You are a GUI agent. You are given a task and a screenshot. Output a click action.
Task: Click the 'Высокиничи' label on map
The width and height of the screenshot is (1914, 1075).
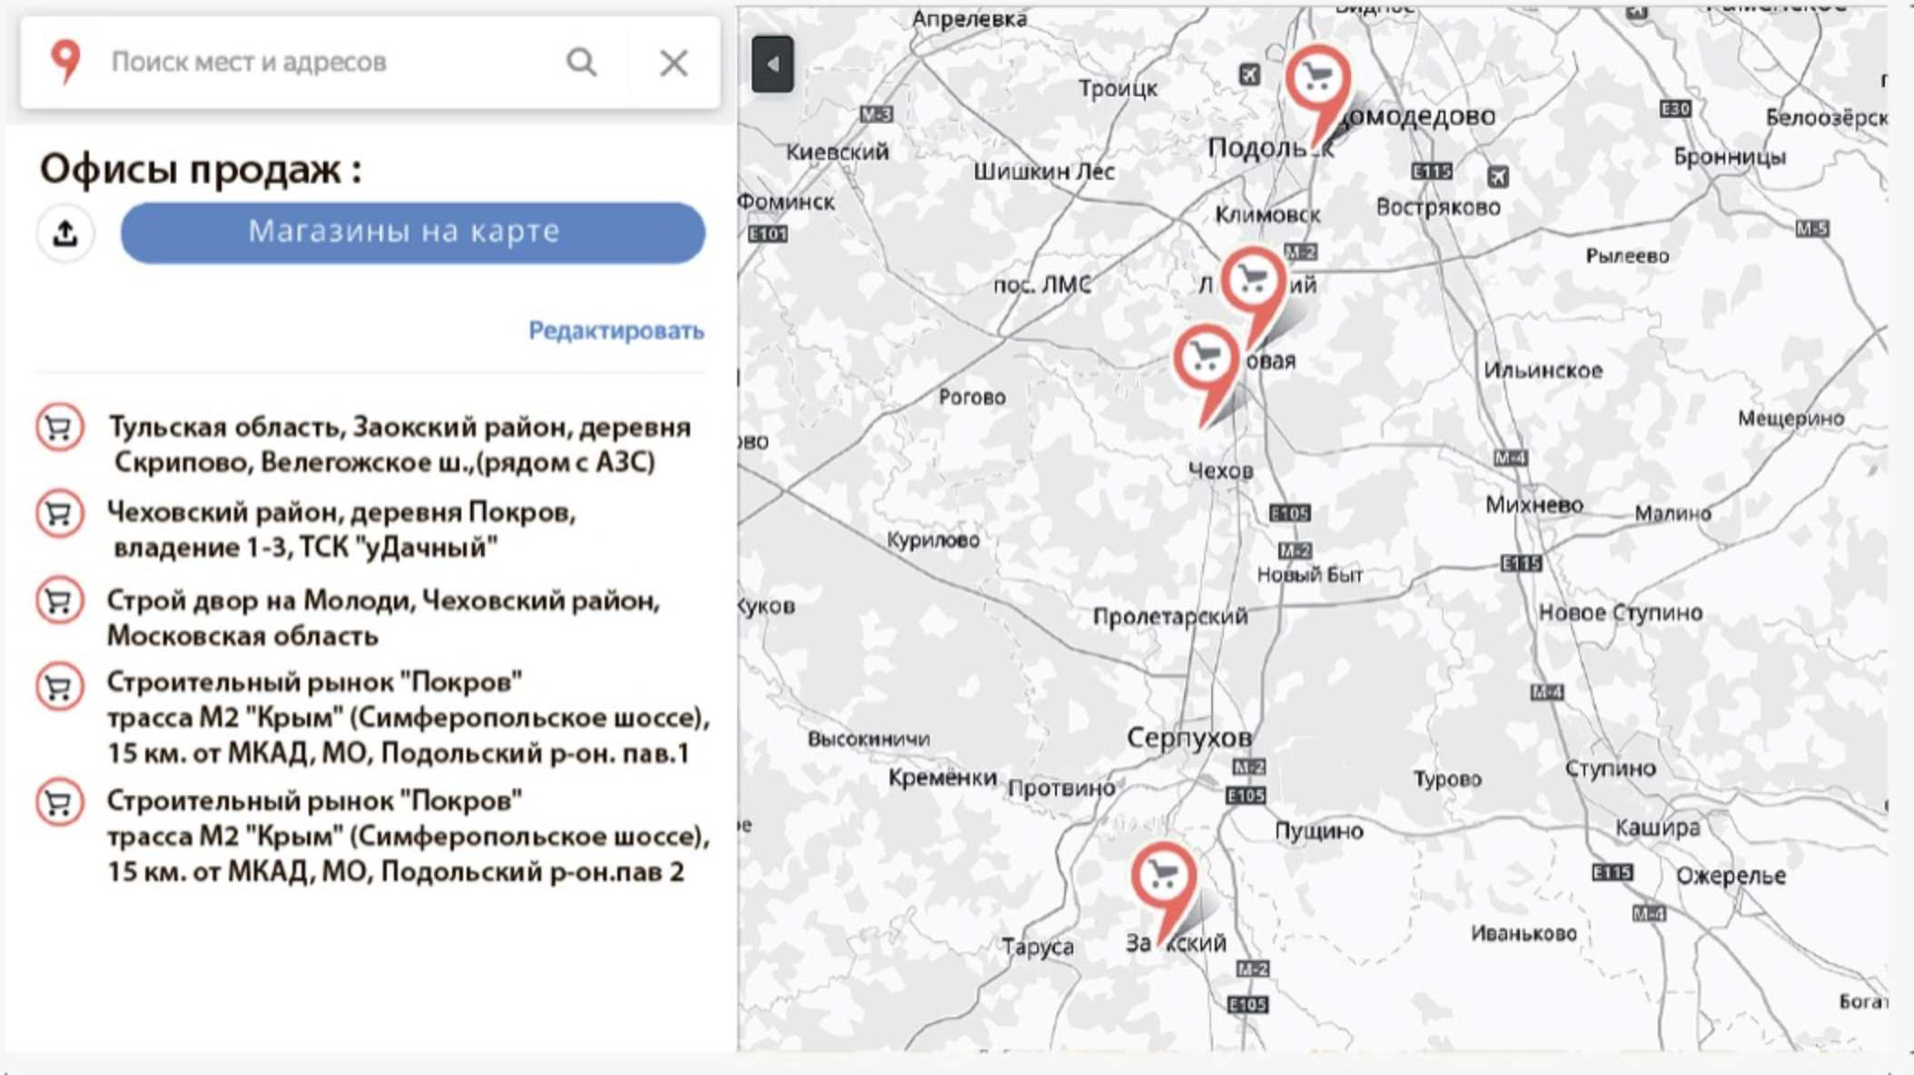tap(869, 739)
